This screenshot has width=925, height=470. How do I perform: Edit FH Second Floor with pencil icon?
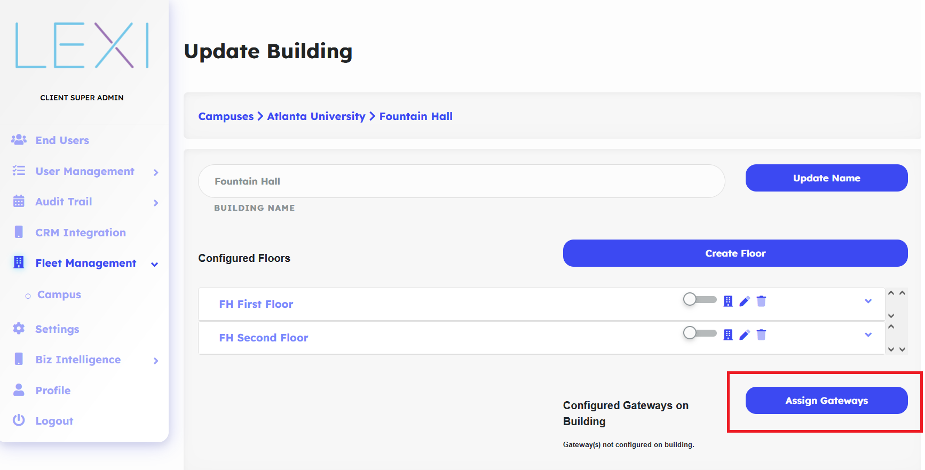745,335
